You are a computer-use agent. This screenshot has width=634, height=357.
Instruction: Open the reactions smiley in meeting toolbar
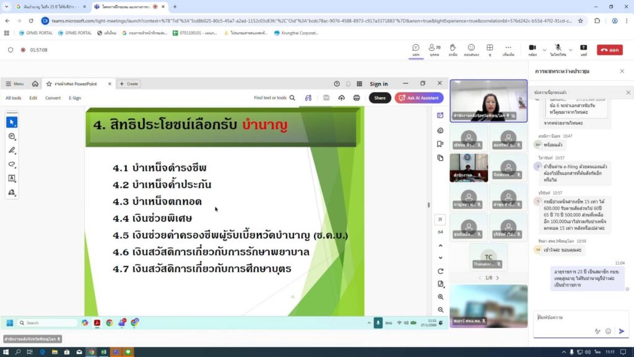click(x=471, y=49)
